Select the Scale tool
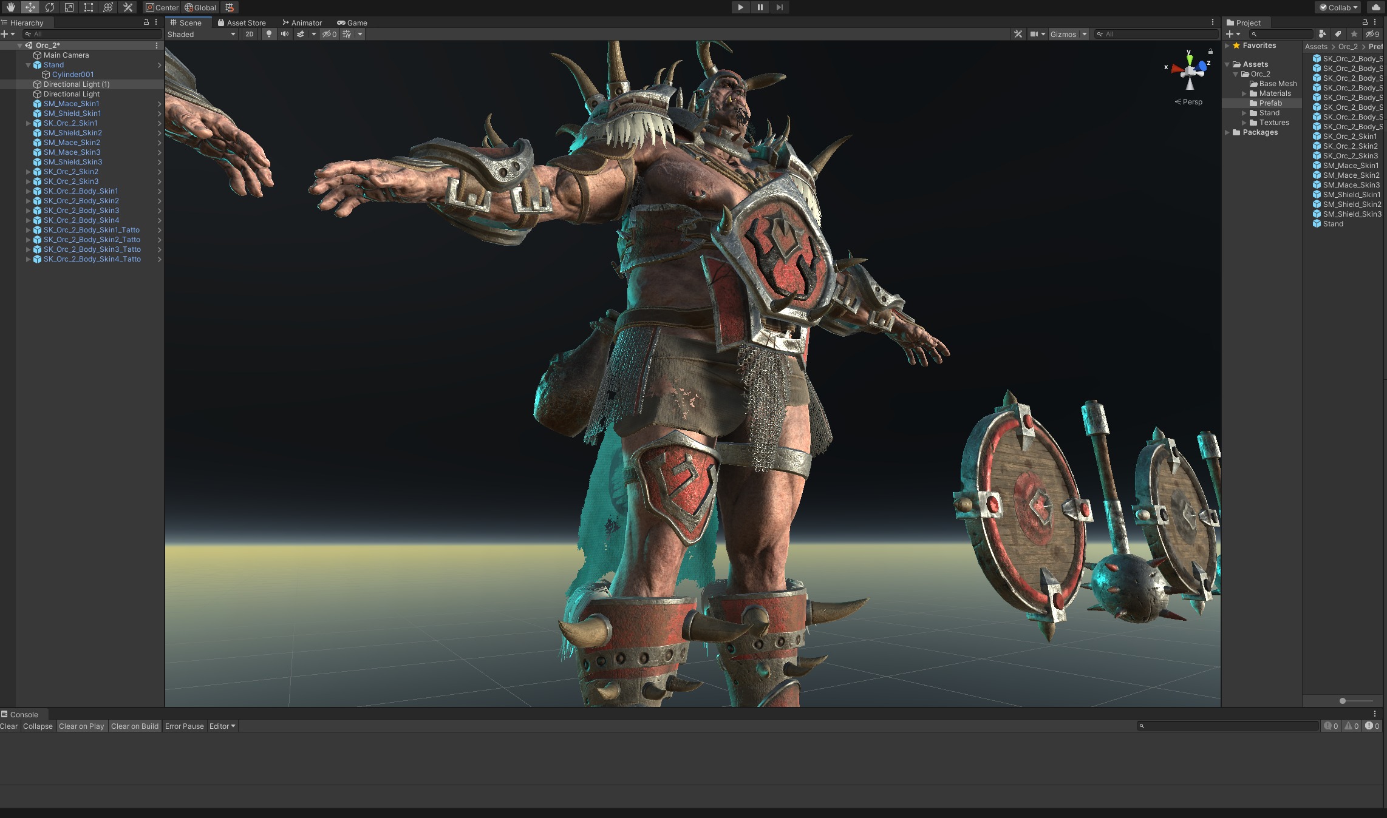The height and width of the screenshot is (818, 1387). [x=69, y=7]
